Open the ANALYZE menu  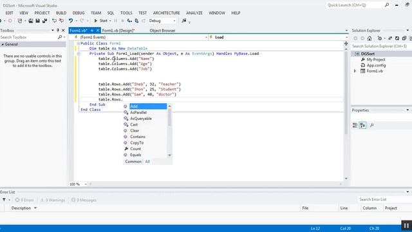(x=194, y=13)
